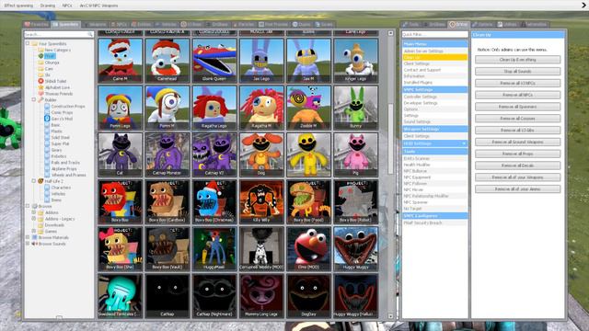Click the spawn grid scroll-down arrow
The height and width of the screenshot is (331, 589).
(x=390, y=316)
